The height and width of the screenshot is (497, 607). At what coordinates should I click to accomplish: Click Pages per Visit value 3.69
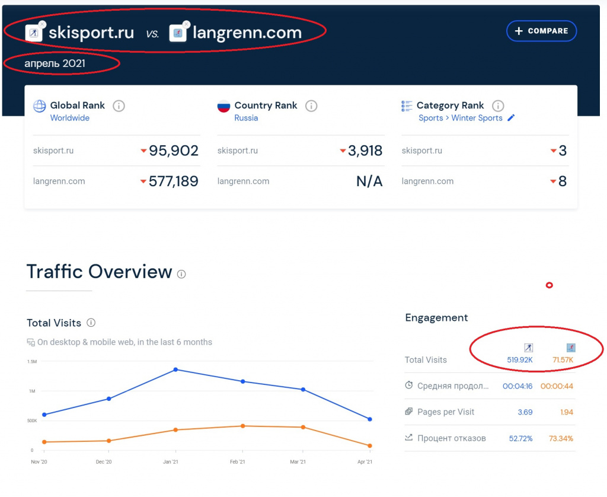coord(525,412)
